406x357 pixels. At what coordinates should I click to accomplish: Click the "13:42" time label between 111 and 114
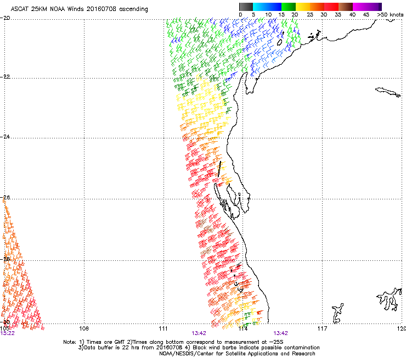tap(199, 333)
